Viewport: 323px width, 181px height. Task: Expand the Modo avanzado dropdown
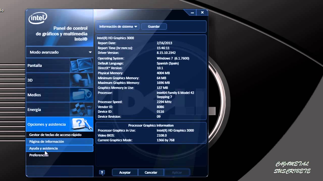pyautogui.click(x=60, y=52)
